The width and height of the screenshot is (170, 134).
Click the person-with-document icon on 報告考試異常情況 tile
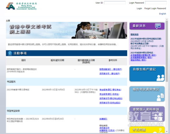160,97
